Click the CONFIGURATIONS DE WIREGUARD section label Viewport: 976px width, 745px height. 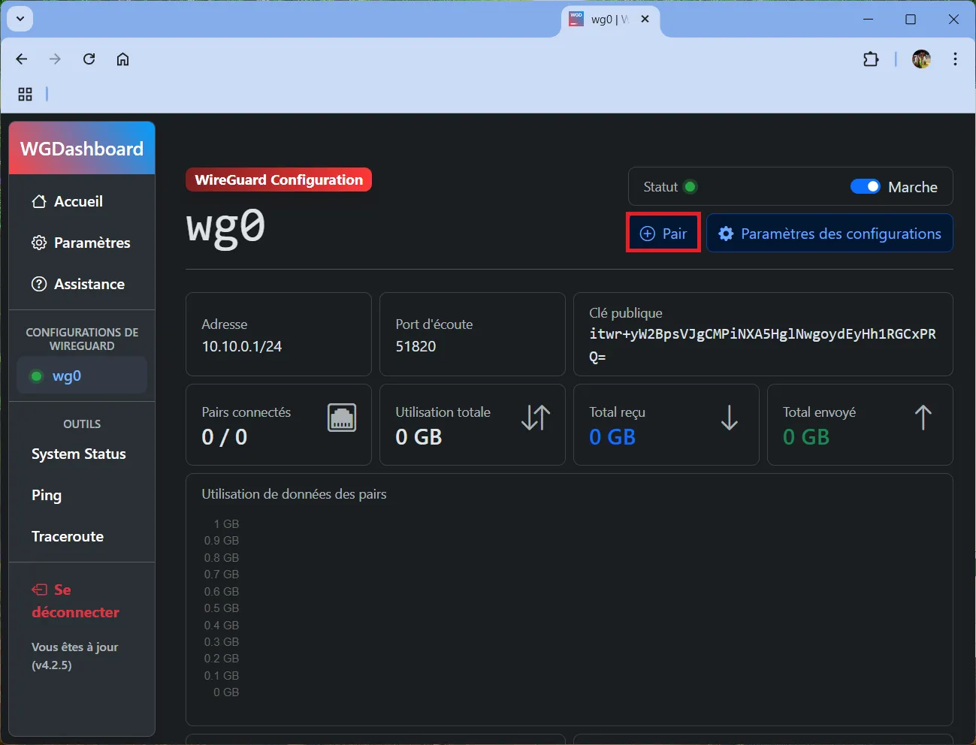[x=82, y=339]
